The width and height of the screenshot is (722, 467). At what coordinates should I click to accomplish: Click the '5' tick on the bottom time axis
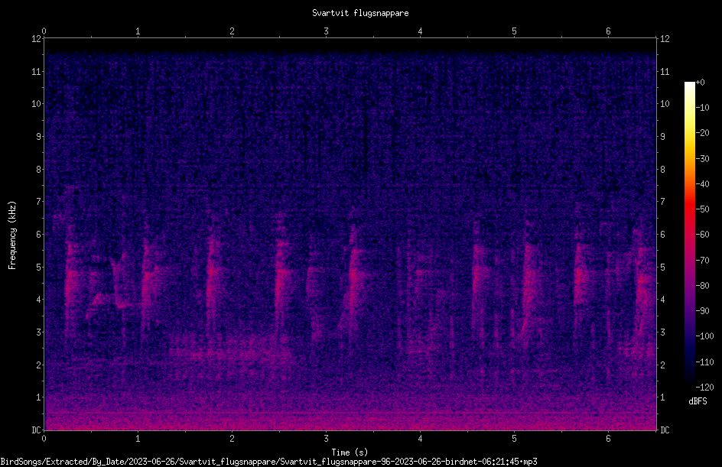514,439
